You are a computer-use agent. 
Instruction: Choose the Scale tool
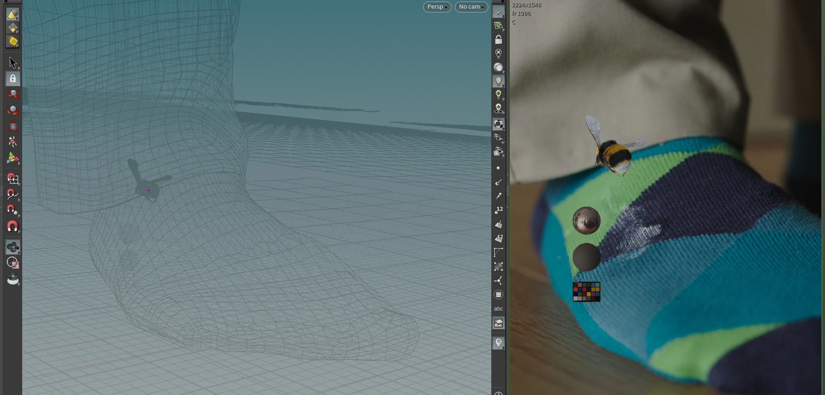(13, 126)
